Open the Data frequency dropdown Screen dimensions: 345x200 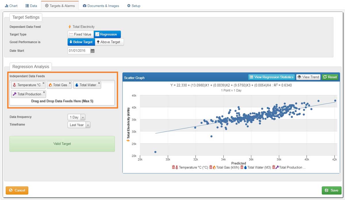(x=76, y=117)
